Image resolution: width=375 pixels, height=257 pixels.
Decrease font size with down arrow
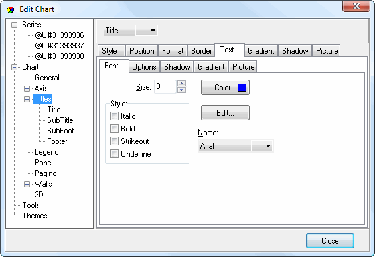tap(181, 90)
